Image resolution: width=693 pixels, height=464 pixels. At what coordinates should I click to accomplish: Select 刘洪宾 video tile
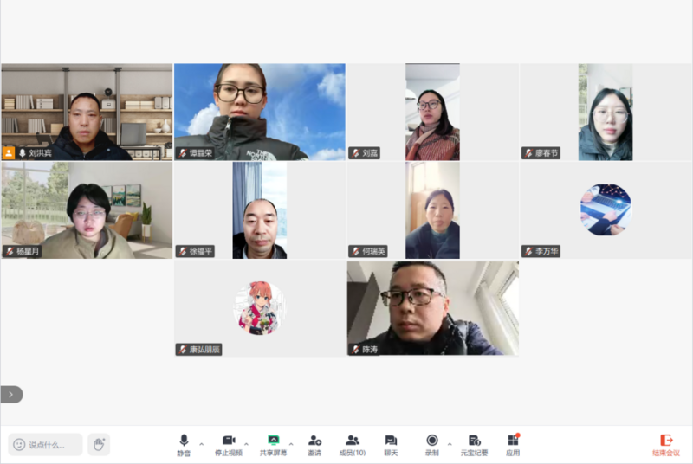pyautogui.click(x=87, y=112)
